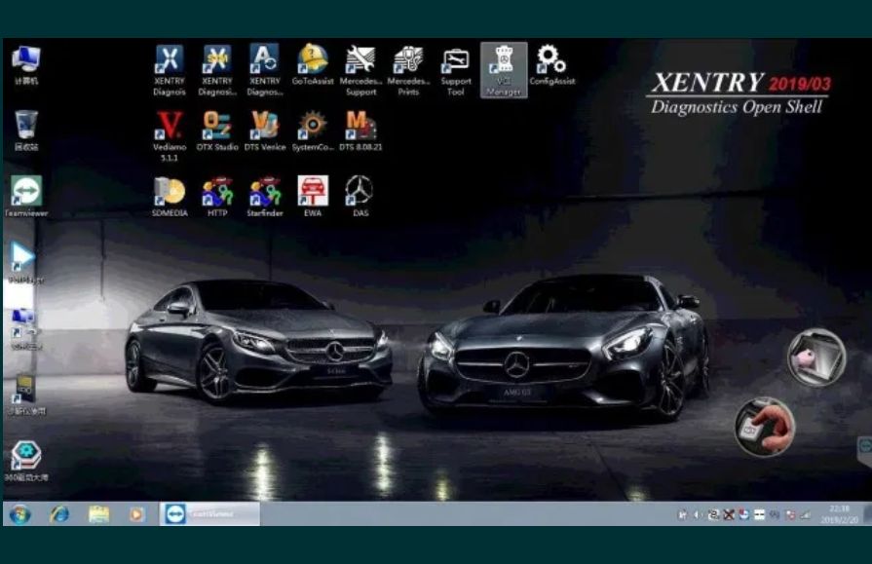
Task: Open File Explorer folder on the taskbar
Action: (x=98, y=514)
